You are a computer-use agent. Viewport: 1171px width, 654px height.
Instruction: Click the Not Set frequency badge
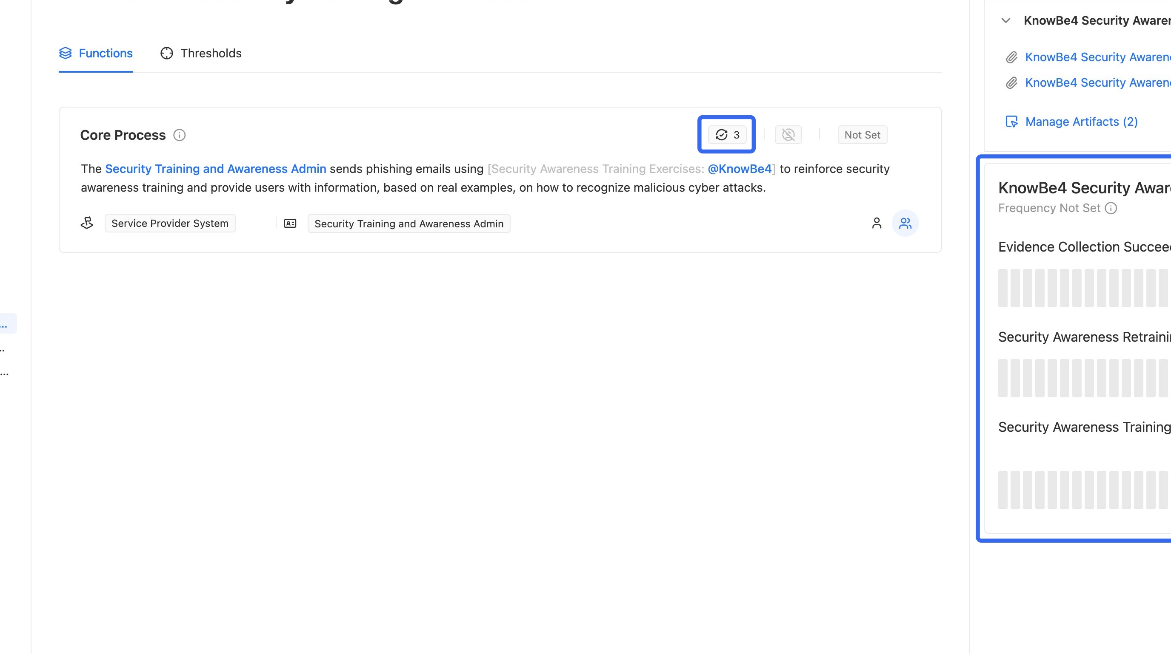click(x=863, y=135)
